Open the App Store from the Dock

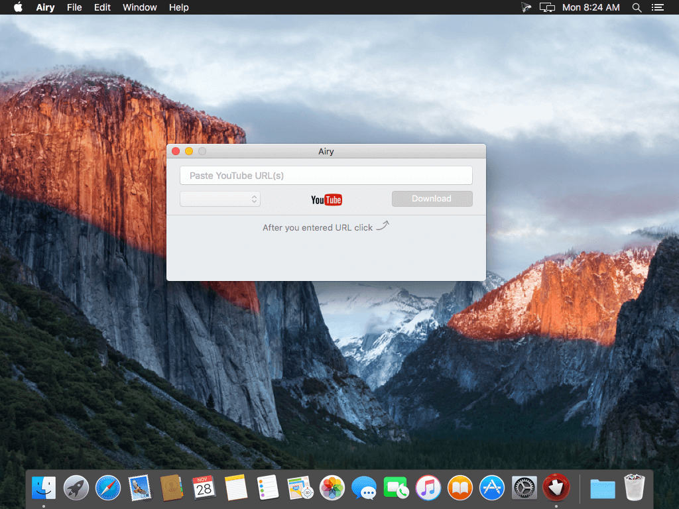tap(492, 488)
